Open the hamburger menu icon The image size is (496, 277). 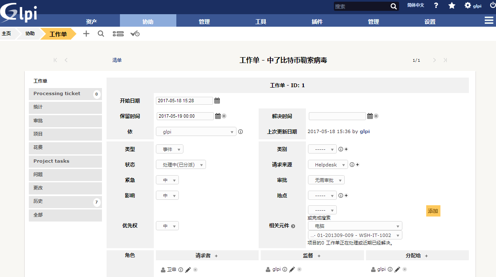(488, 20)
